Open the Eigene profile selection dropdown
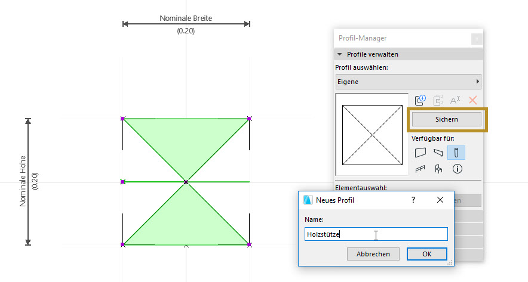 (x=409, y=82)
